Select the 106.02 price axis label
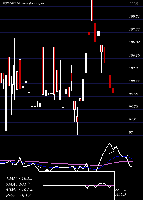The height and width of the screenshot is (200, 143). (134, 42)
